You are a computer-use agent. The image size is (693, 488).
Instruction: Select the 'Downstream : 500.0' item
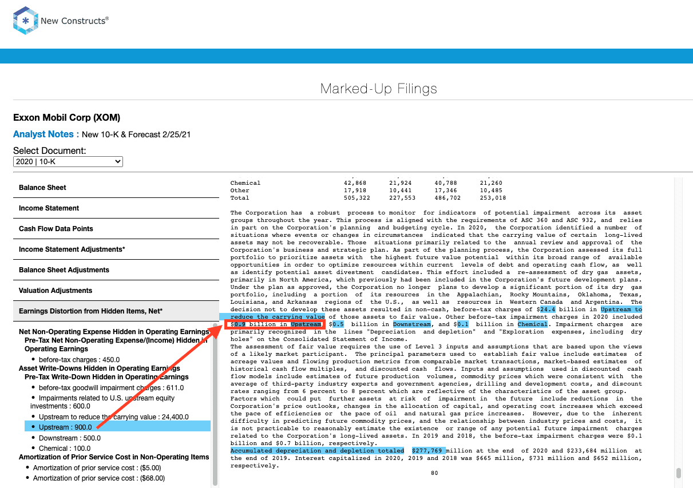coord(70,438)
